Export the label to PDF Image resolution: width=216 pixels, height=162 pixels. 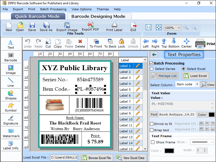[x=90, y=26]
